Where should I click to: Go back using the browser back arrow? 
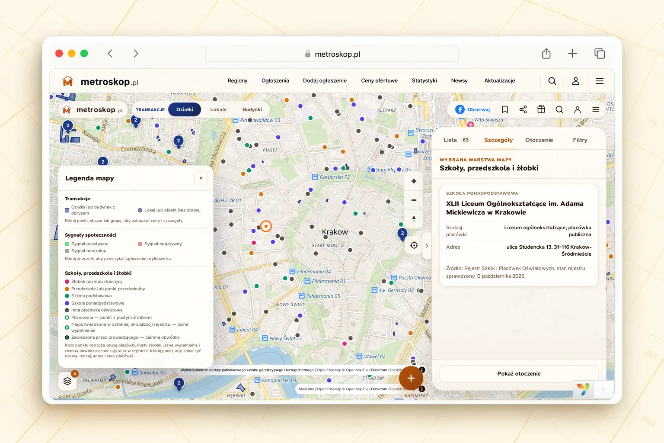tap(110, 53)
